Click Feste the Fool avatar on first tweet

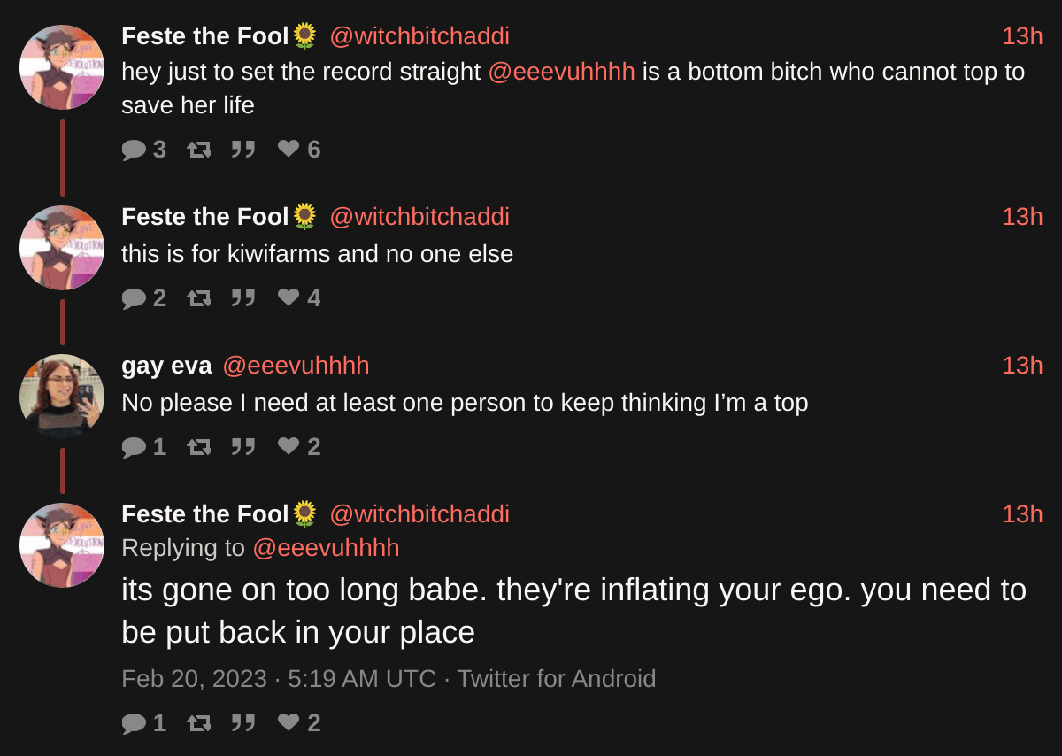point(62,67)
